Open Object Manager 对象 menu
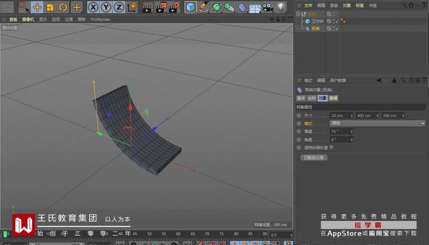Viewport: 429px width, 245px height. (347, 5)
